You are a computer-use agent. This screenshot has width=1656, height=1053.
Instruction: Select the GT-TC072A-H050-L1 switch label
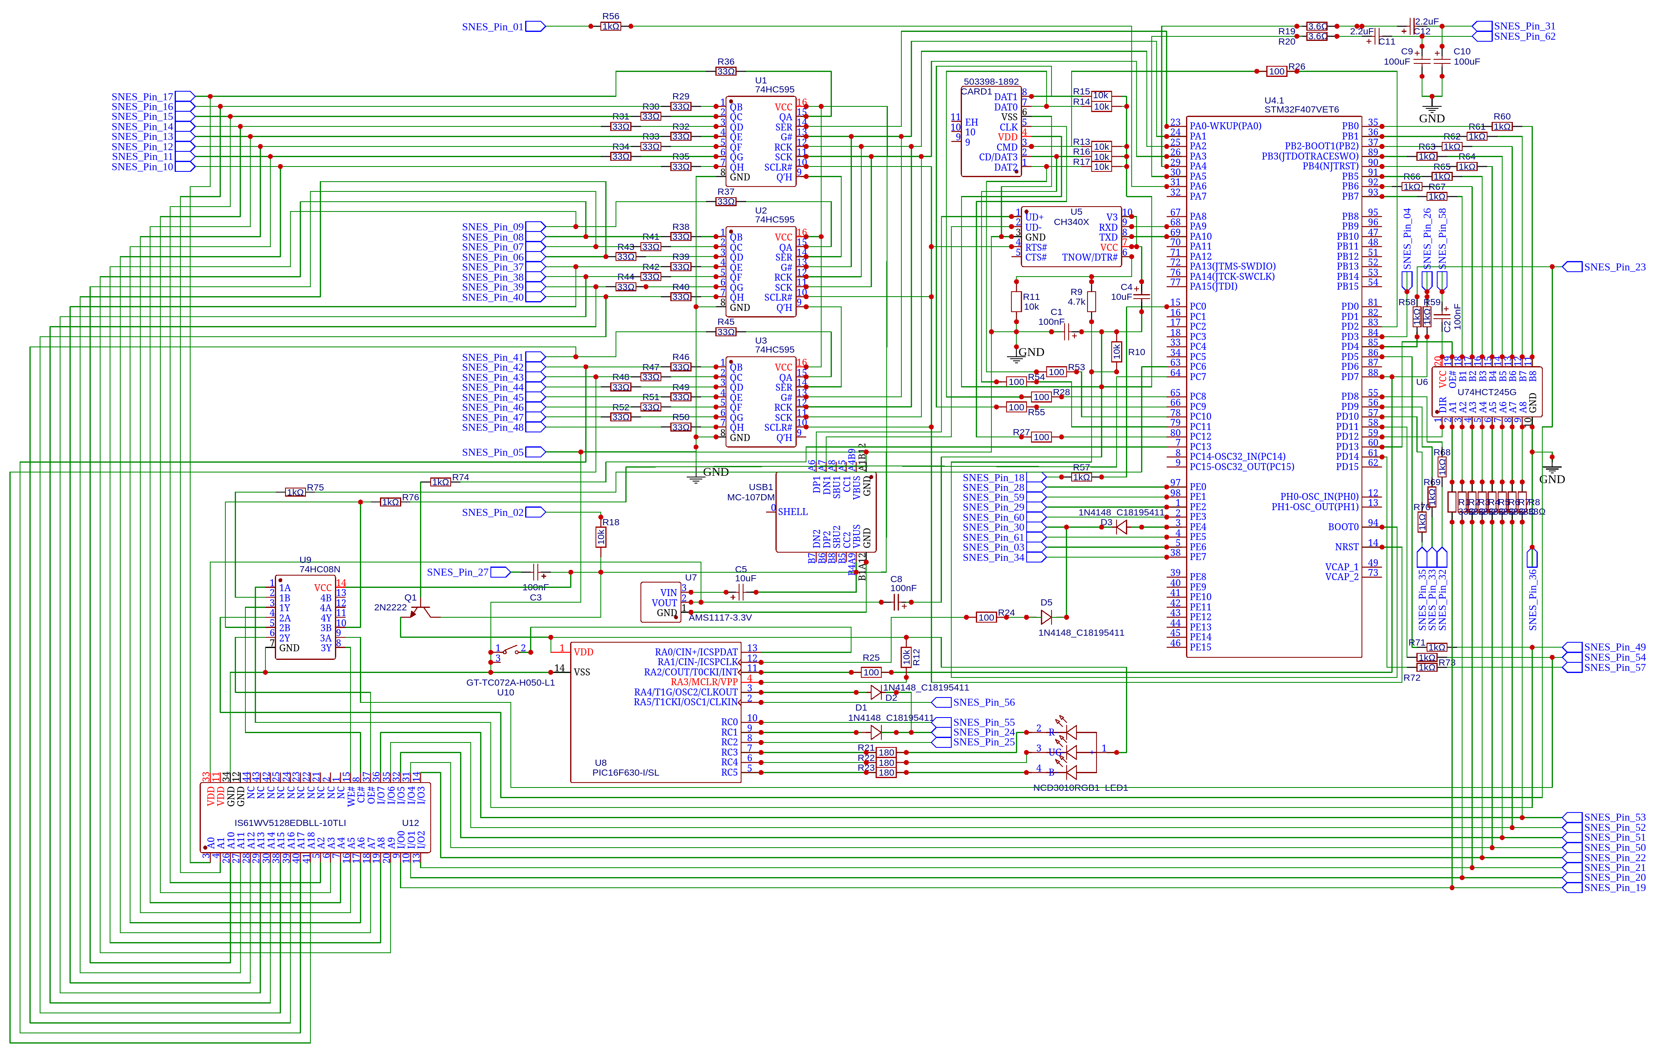click(x=510, y=682)
